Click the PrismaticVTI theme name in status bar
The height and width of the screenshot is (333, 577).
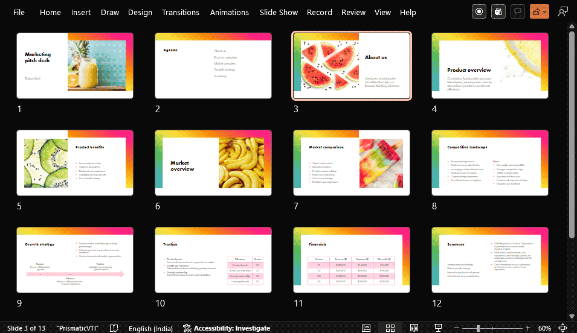(x=78, y=328)
